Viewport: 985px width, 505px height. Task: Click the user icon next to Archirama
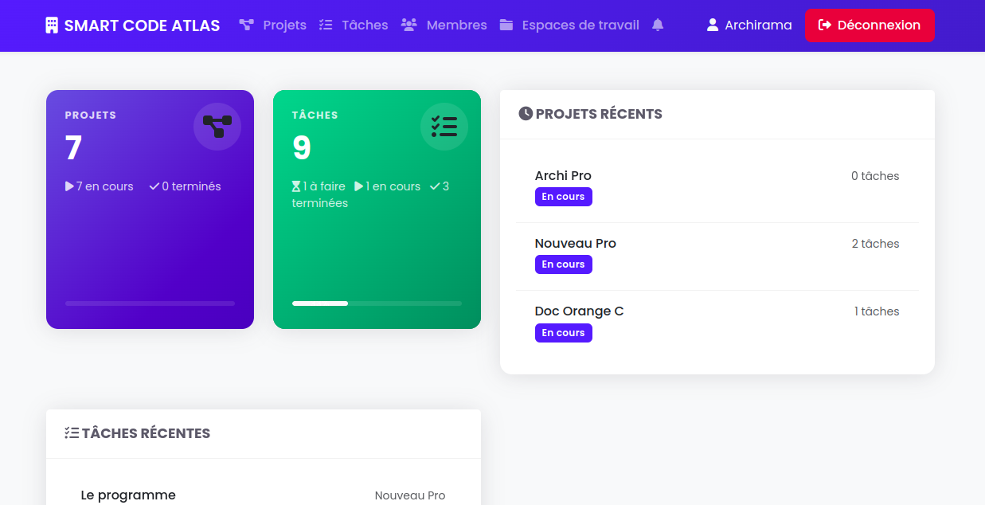pyautogui.click(x=713, y=25)
